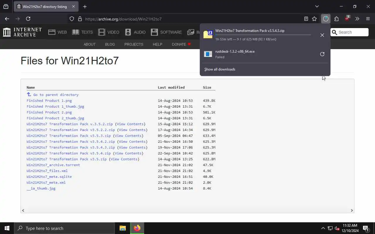Open the VIDEO media section
This screenshot has width=375, height=234.
click(x=109, y=32)
